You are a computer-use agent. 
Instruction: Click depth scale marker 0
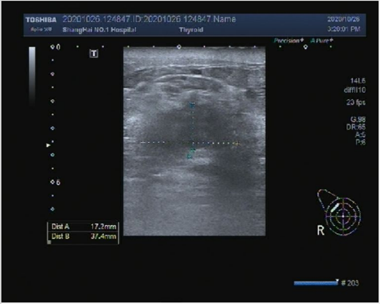point(55,47)
